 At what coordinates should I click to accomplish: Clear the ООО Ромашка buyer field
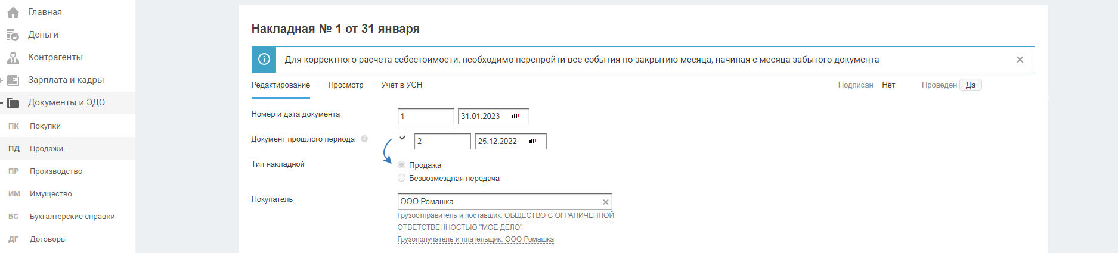point(605,202)
